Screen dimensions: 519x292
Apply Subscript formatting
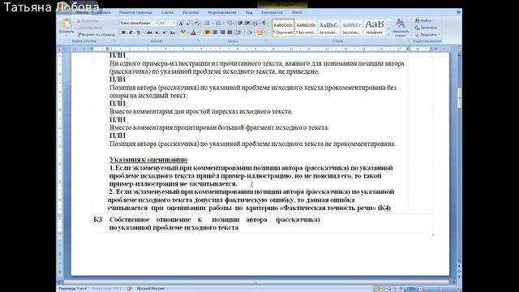(157, 32)
